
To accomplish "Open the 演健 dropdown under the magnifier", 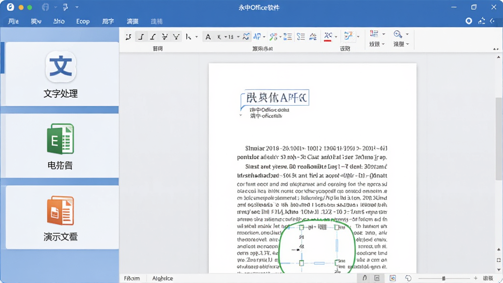I will click(401, 44).
